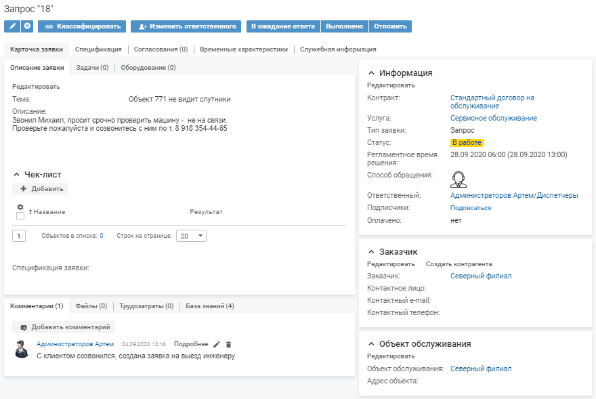Image resolution: width=596 pixels, height=399 pixels.
Task: Click Подробнее on the comment
Action: [x=191, y=344]
